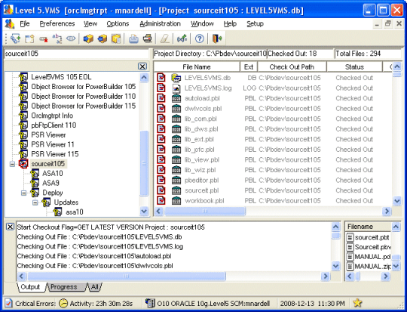Click the checked-out status icon for LEVEL5VMS.db

161,78
